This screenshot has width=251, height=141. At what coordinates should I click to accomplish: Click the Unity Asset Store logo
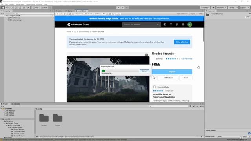pos(78,24)
